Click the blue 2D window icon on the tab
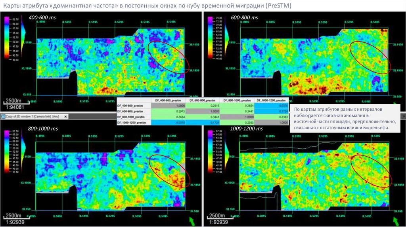This screenshot has width=406, height=227. pos(3,117)
